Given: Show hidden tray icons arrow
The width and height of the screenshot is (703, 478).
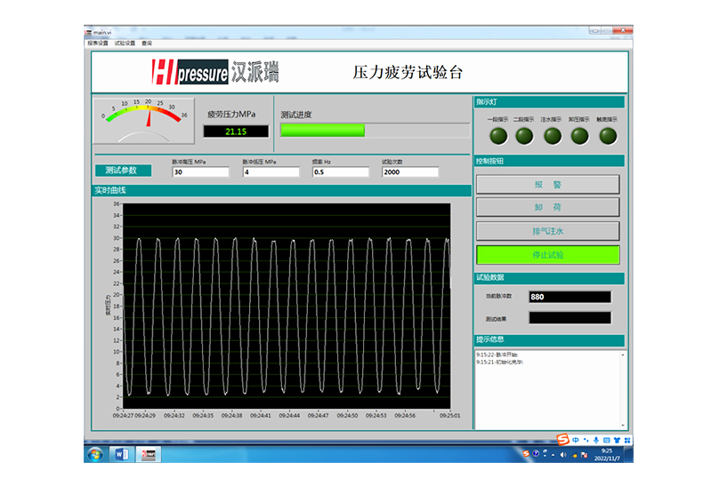Looking at the screenshot, I should coord(554,455).
